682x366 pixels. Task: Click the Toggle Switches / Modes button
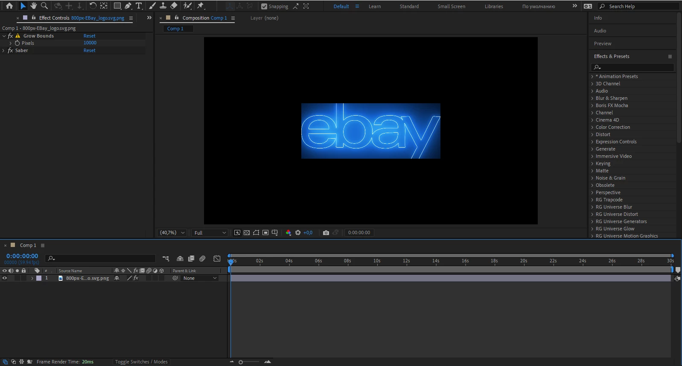(x=141, y=362)
